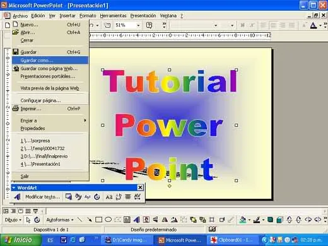This screenshot has width=328, height=246.
Task: Open WordArt character spacing AV icon
Action: [x=137, y=197]
